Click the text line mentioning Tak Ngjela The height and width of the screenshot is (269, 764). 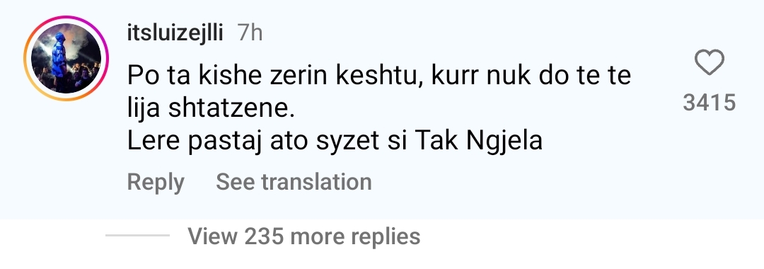click(335, 141)
